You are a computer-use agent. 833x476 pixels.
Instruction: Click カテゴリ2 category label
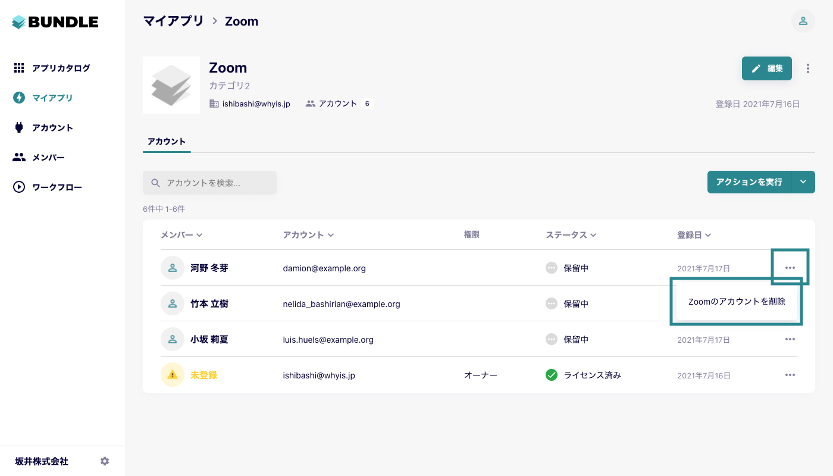point(230,86)
